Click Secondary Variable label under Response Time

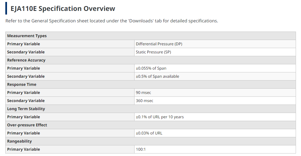26,101
